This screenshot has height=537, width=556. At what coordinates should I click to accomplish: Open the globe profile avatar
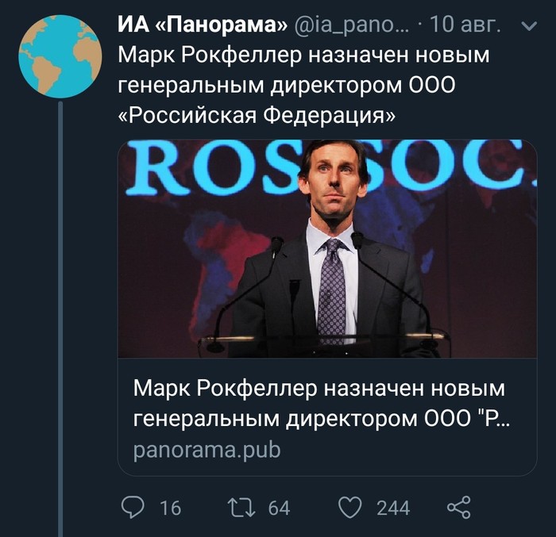point(59,57)
